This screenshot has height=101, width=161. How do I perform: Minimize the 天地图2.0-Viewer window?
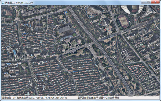point(144,2)
